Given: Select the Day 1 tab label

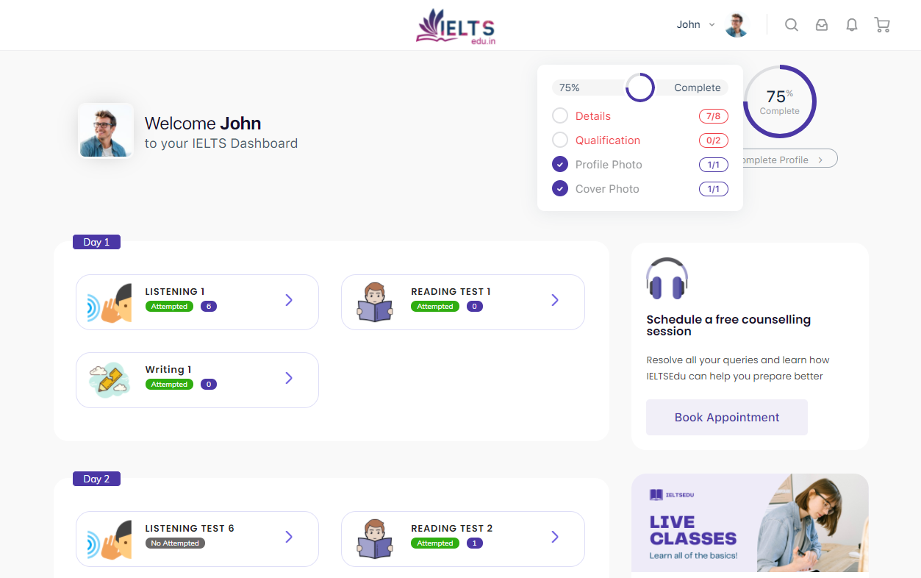Looking at the screenshot, I should point(96,242).
